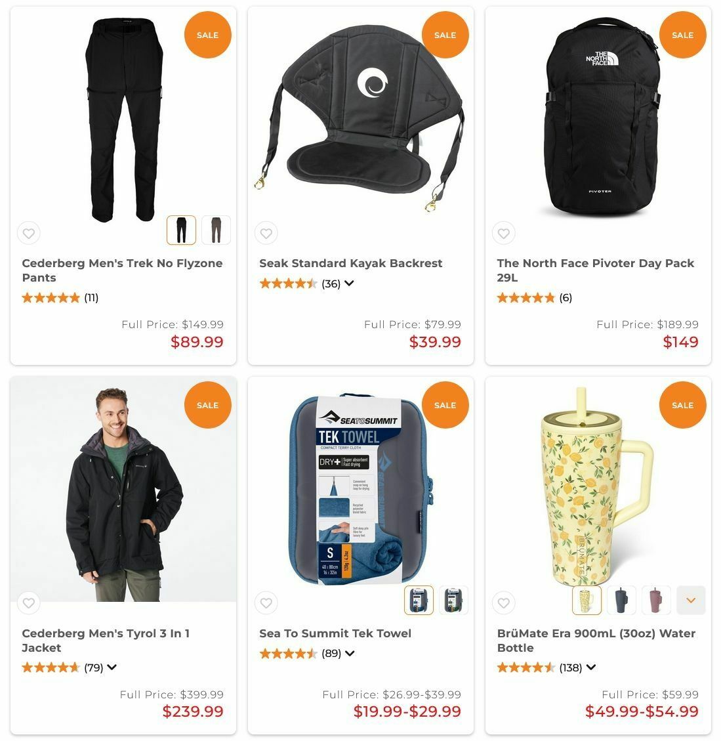Save Cederberg Tyrol Jacket via heart icon
Image resolution: width=721 pixels, height=741 pixels.
tap(29, 603)
